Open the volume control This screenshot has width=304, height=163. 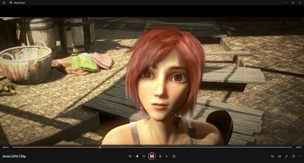tap(279, 156)
